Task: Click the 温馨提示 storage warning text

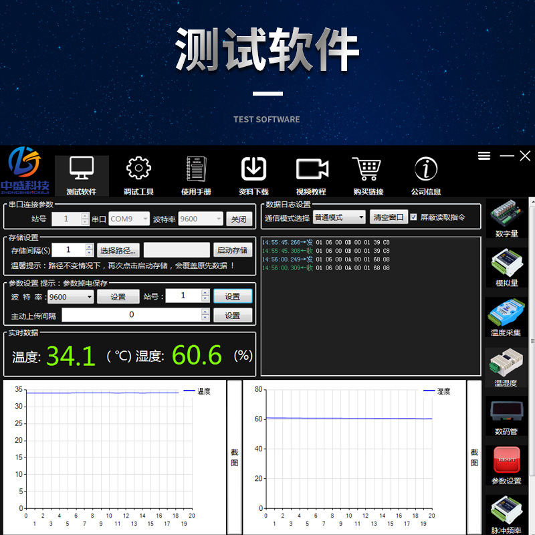Action: (123, 265)
